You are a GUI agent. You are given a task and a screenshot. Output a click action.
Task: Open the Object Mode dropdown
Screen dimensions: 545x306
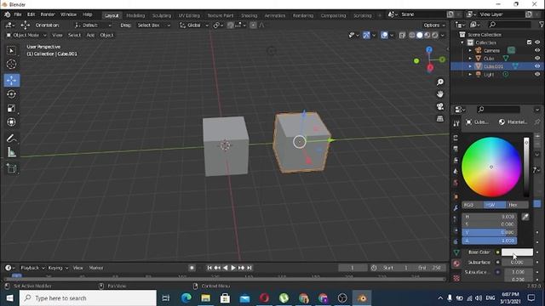(x=26, y=35)
